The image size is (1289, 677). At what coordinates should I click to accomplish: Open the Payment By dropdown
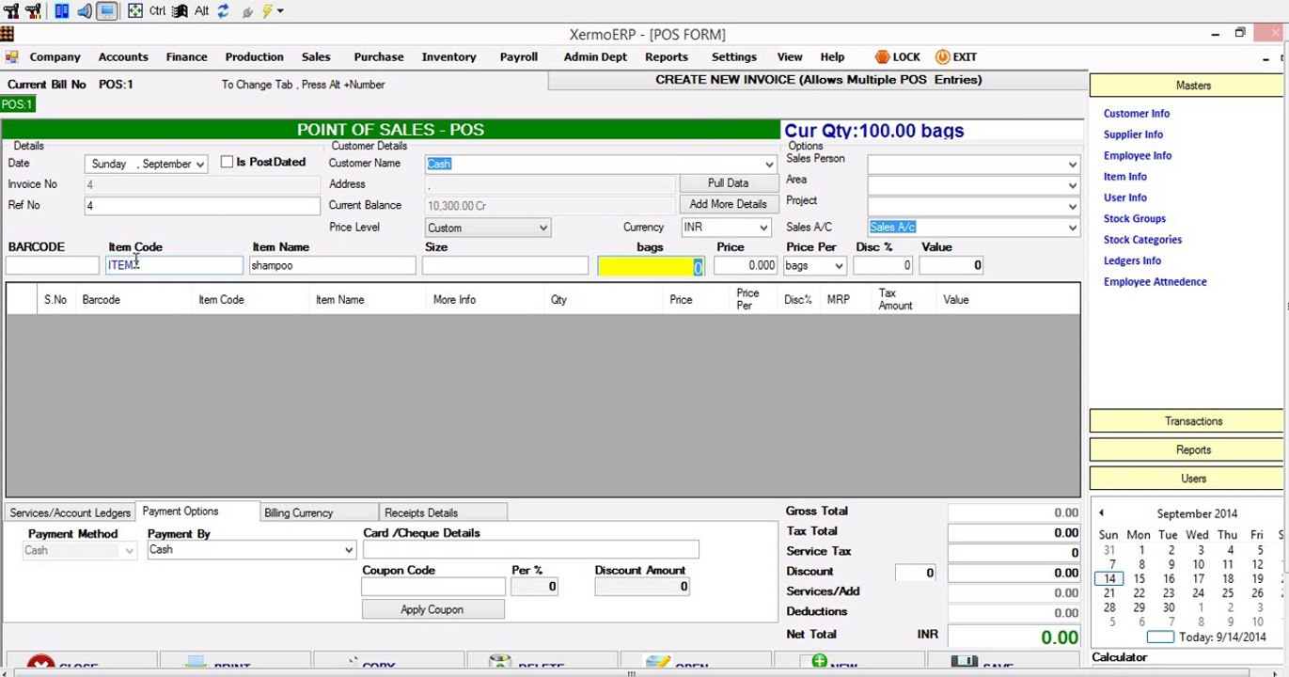tap(348, 550)
